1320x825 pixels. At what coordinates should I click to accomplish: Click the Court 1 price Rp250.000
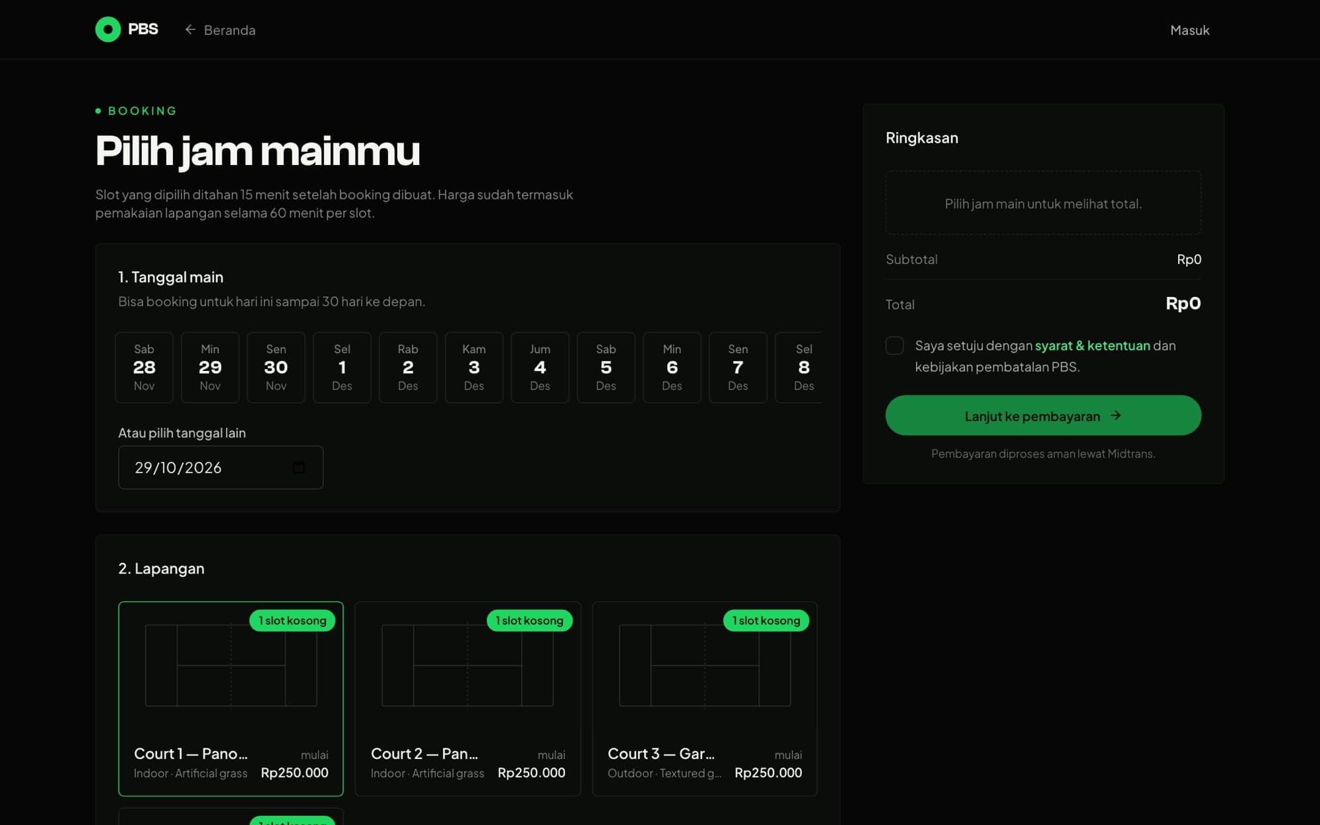click(294, 773)
